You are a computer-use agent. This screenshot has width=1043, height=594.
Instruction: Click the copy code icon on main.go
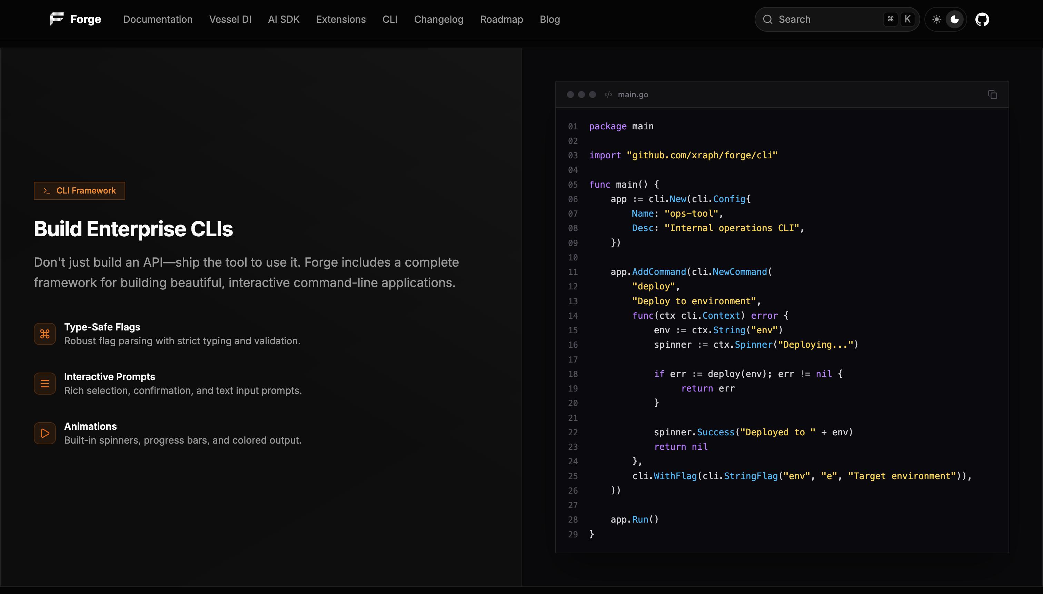(x=992, y=94)
